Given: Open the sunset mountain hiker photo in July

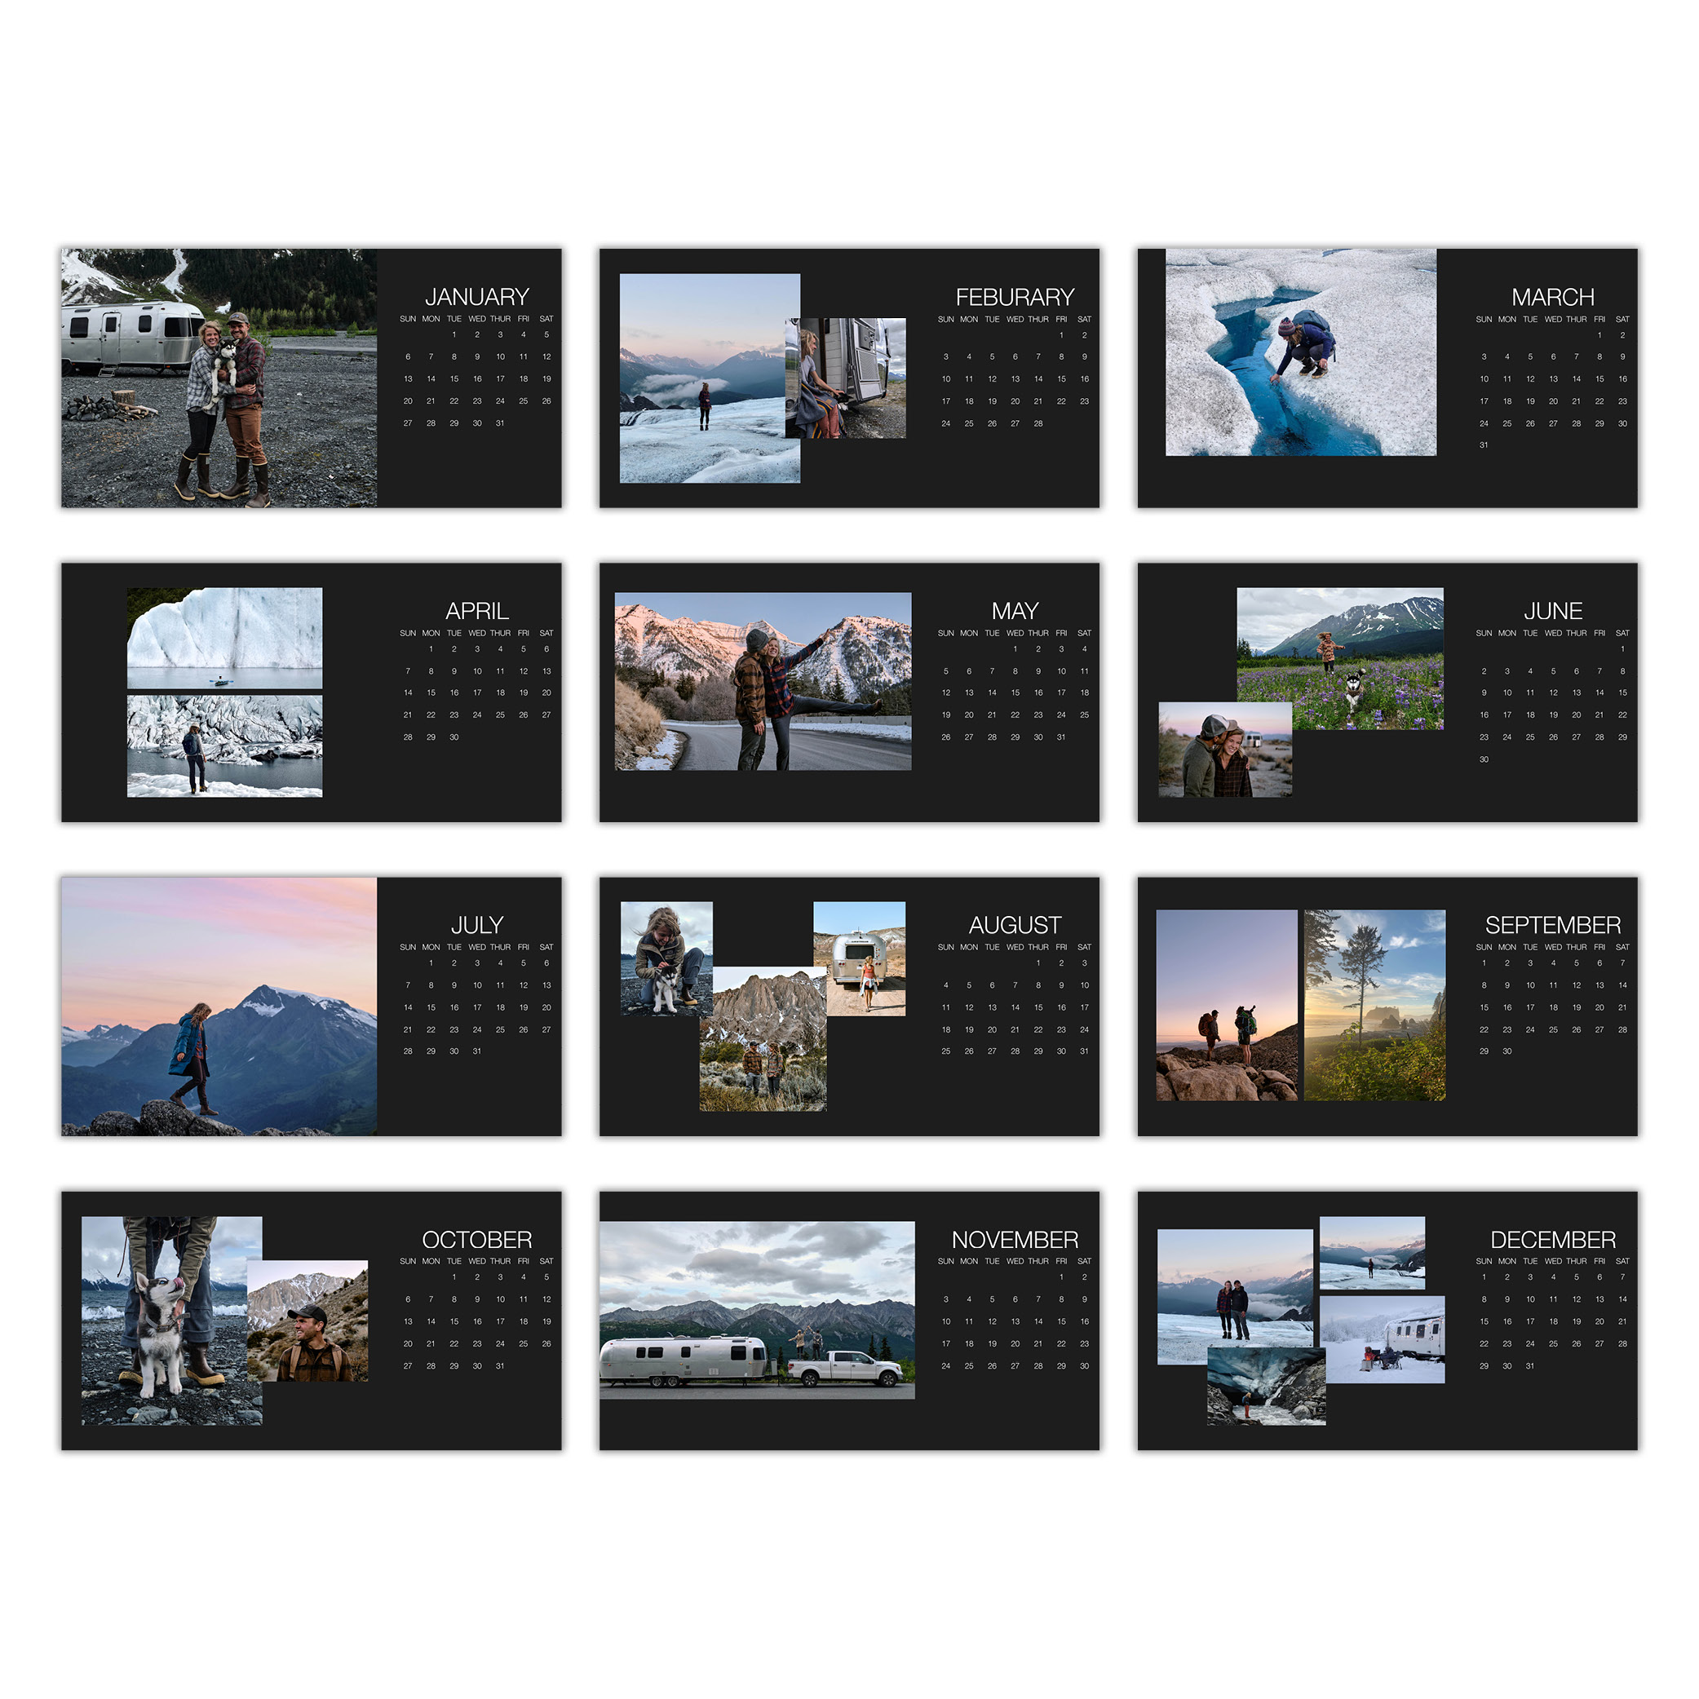Looking at the screenshot, I should pyautogui.click(x=219, y=1006).
